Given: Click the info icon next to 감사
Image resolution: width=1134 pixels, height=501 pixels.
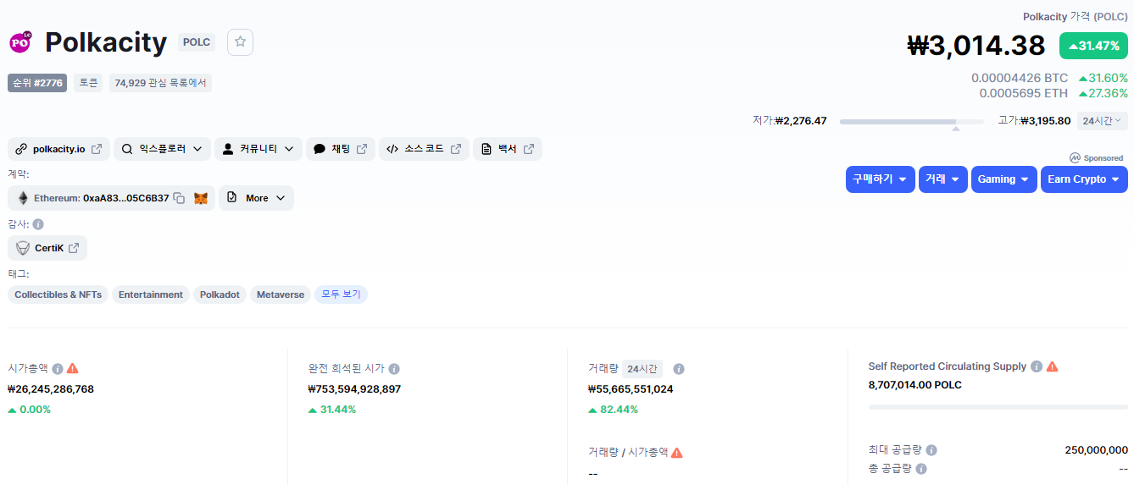Looking at the screenshot, I should click(x=38, y=224).
